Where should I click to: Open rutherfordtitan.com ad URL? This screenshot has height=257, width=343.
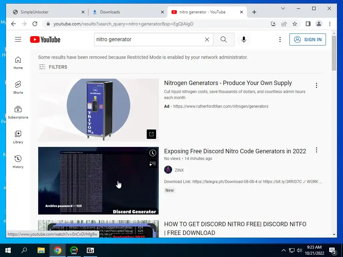coord(221,106)
